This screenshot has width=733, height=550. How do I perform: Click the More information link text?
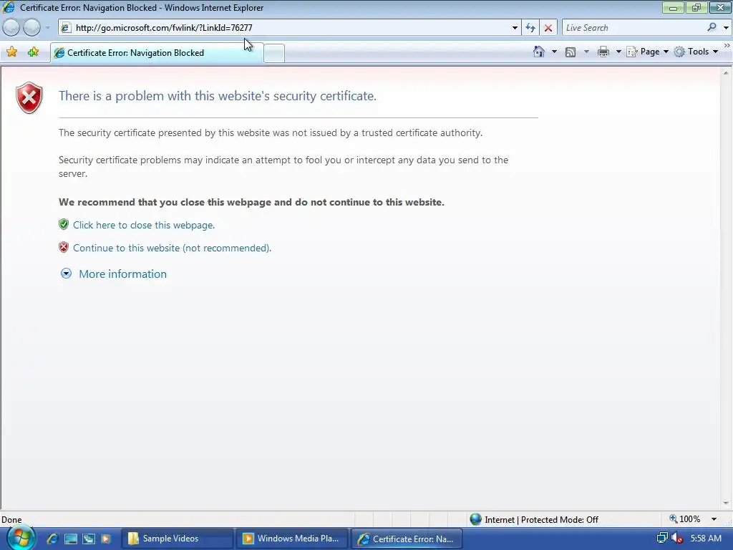pos(122,274)
